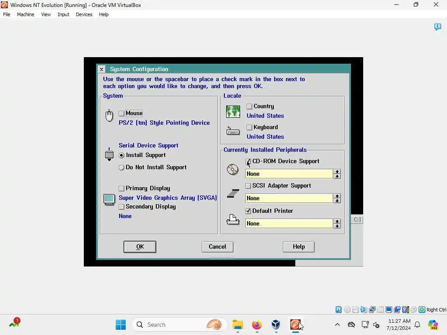Click the CD-ROM device None field
Screen dimensions: 447x335
(x=289, y=174)
